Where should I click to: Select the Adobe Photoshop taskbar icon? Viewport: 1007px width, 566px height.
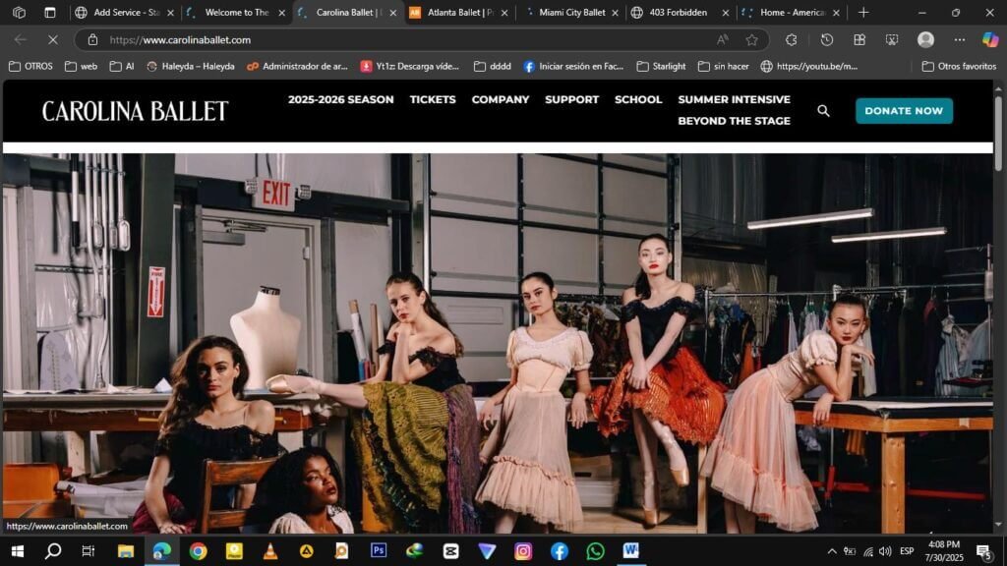pyautogui.click(x=379, y=550)
